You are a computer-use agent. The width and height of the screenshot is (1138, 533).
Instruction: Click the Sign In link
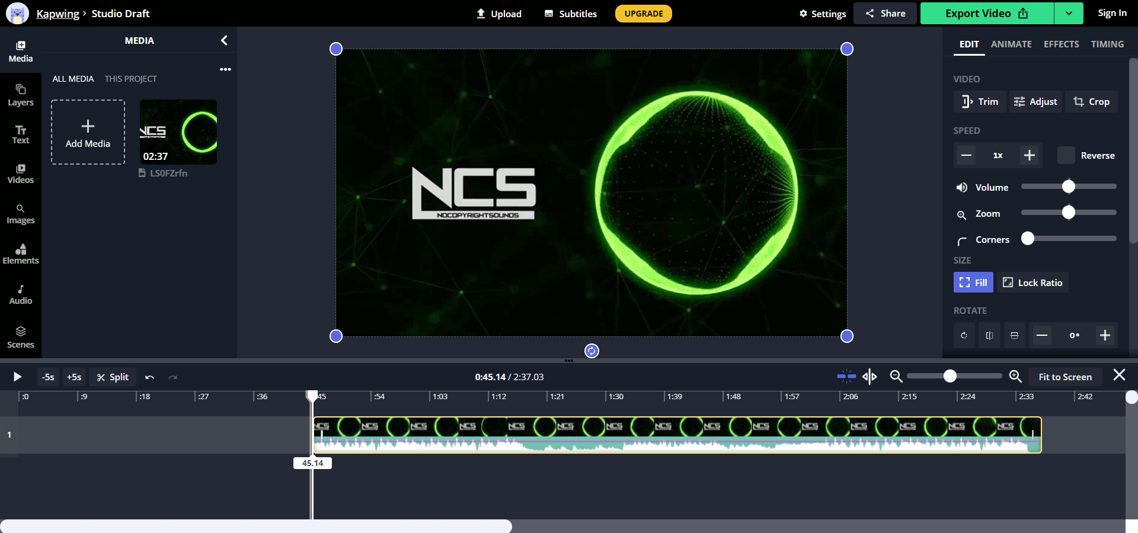[x=1112, y=13]
